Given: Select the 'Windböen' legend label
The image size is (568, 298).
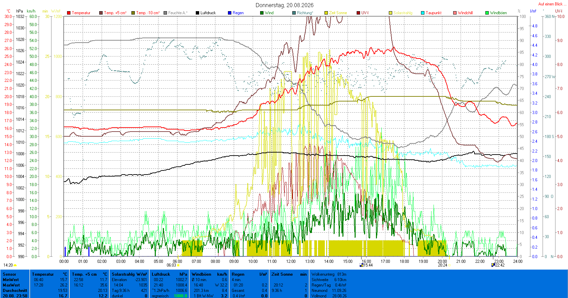Looking at the screenshot, I should [499, 13].
